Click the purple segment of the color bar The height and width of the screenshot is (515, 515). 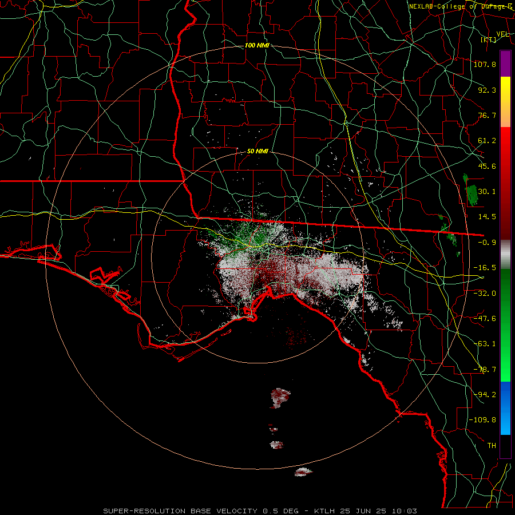pos(505,64)
